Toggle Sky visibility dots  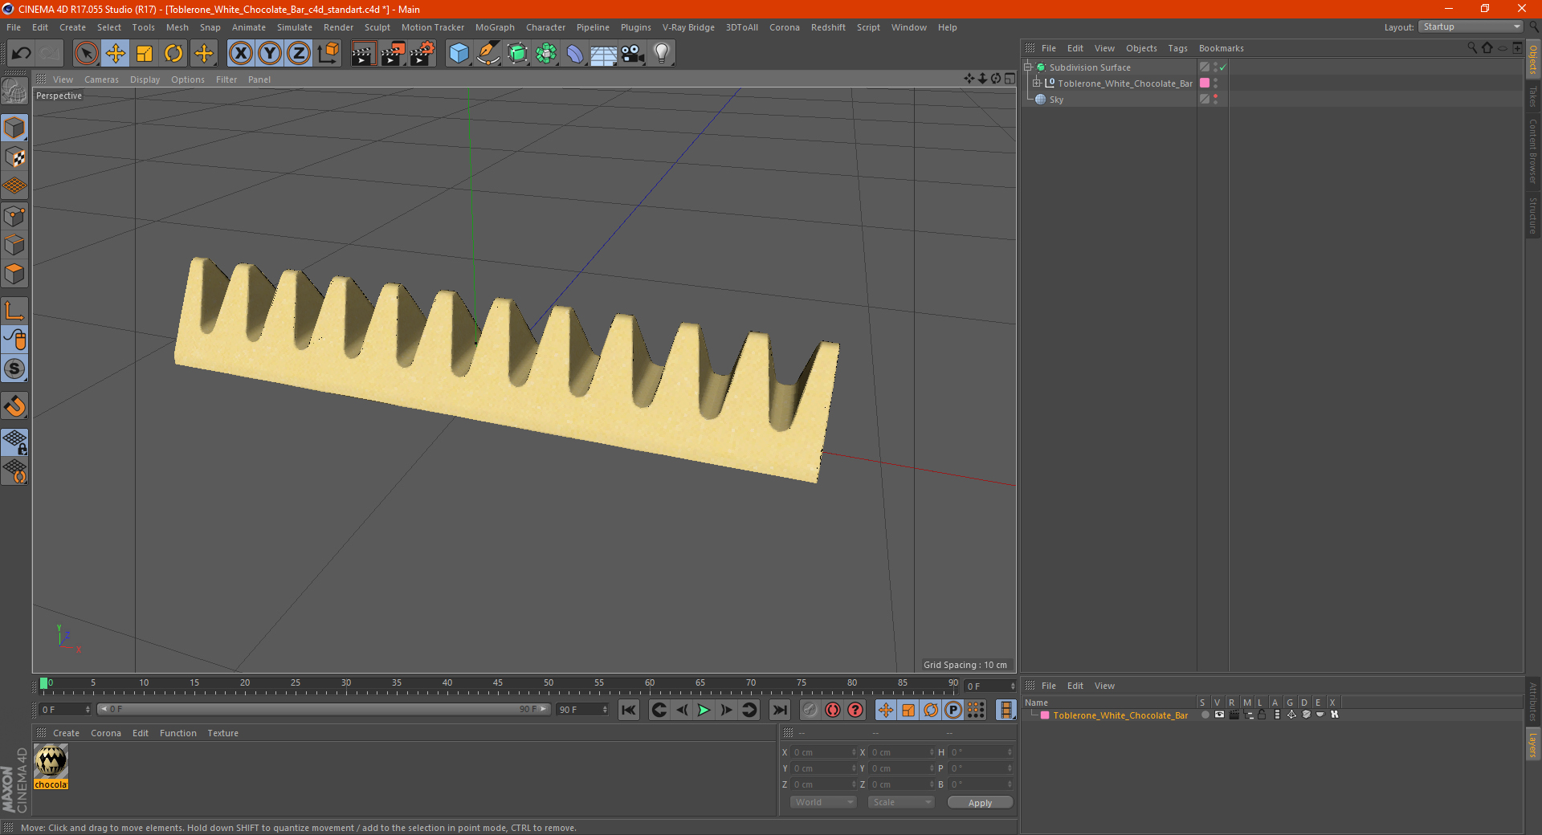[1216, 100]
